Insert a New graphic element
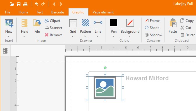 [x=9, y=26]
